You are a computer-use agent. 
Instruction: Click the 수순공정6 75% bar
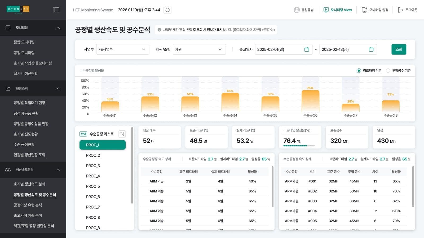click(310, 101)
